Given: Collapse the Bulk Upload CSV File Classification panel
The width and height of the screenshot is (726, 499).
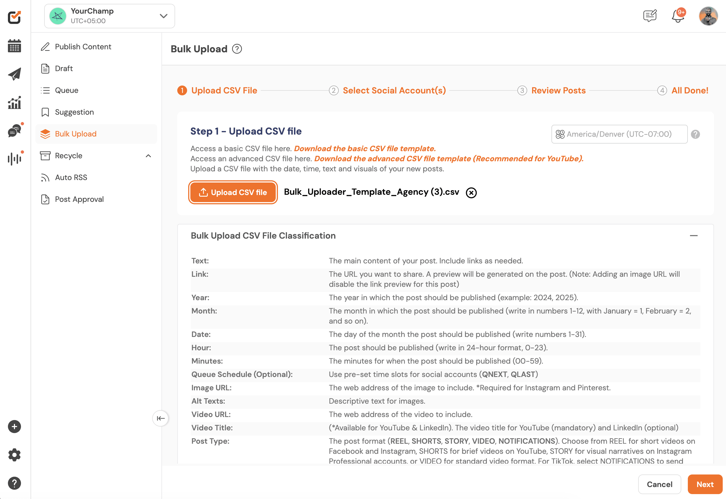Looking at the screenshot, I should pyautogui.click(x=694, y=235).
